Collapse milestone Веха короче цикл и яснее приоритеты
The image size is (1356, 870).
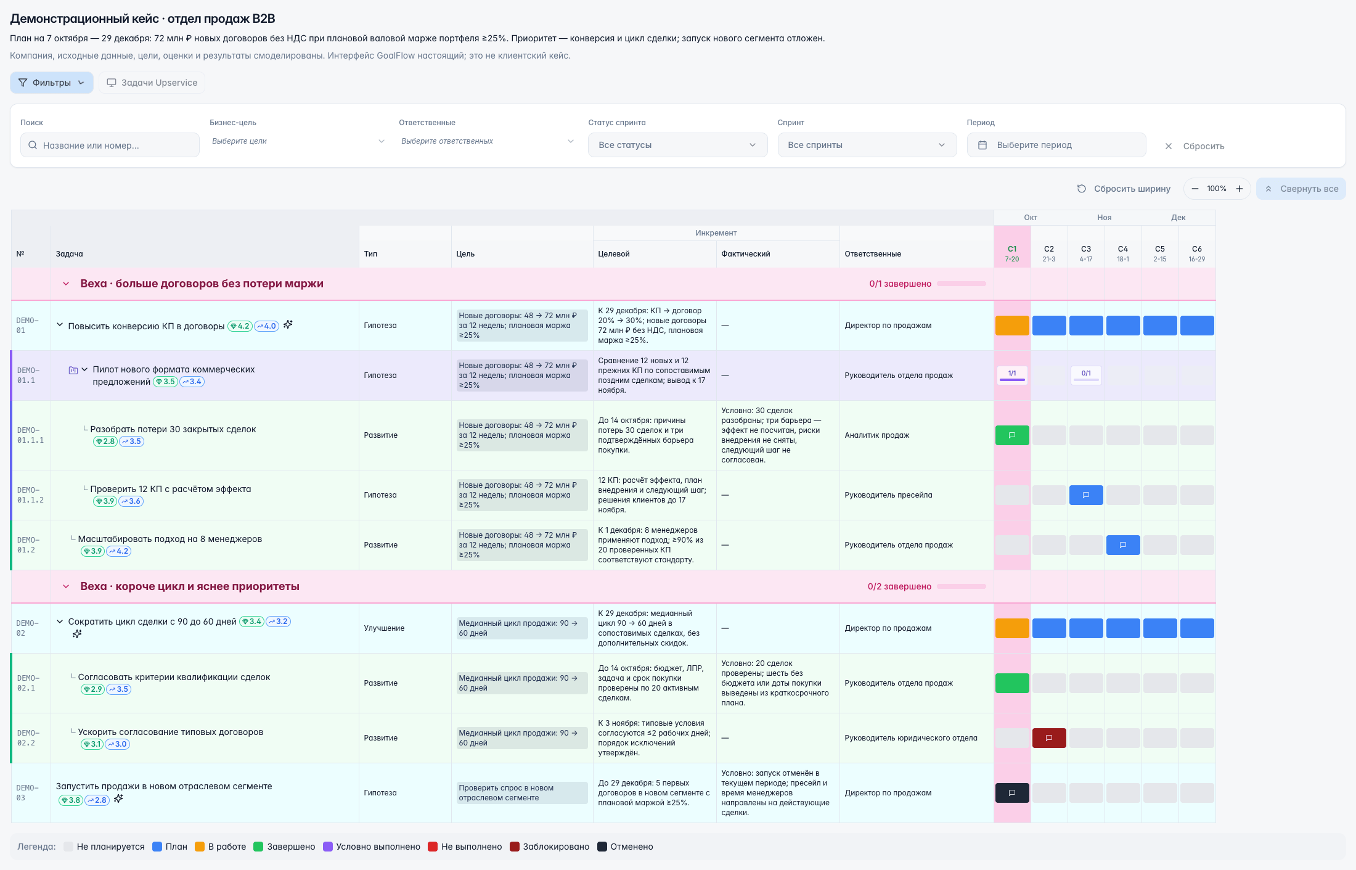(x=66, y=586)
